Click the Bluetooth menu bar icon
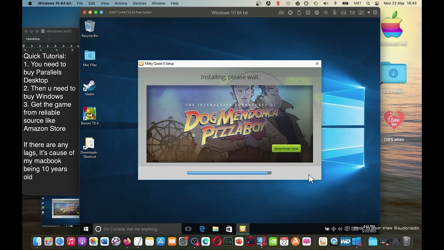 click(x=335, y=3)
